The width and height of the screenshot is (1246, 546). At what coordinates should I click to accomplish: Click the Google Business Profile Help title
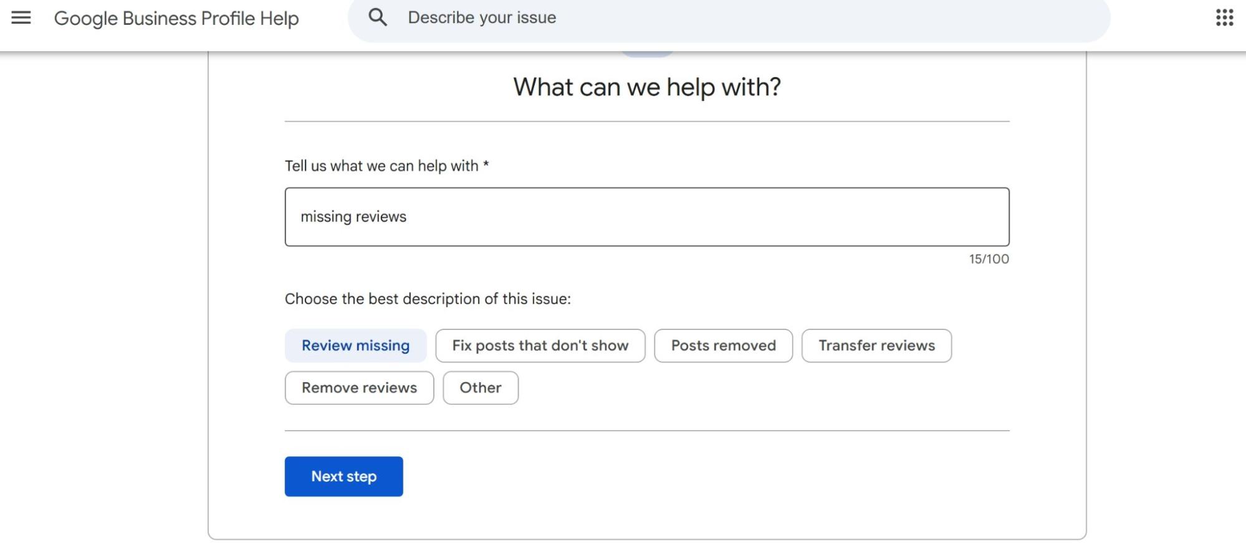pos(176,19)
